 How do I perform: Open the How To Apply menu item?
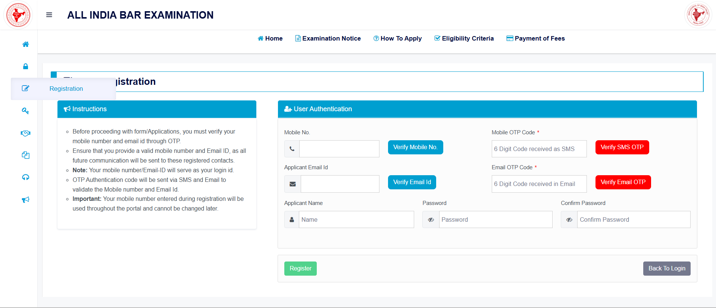point(397,38)
